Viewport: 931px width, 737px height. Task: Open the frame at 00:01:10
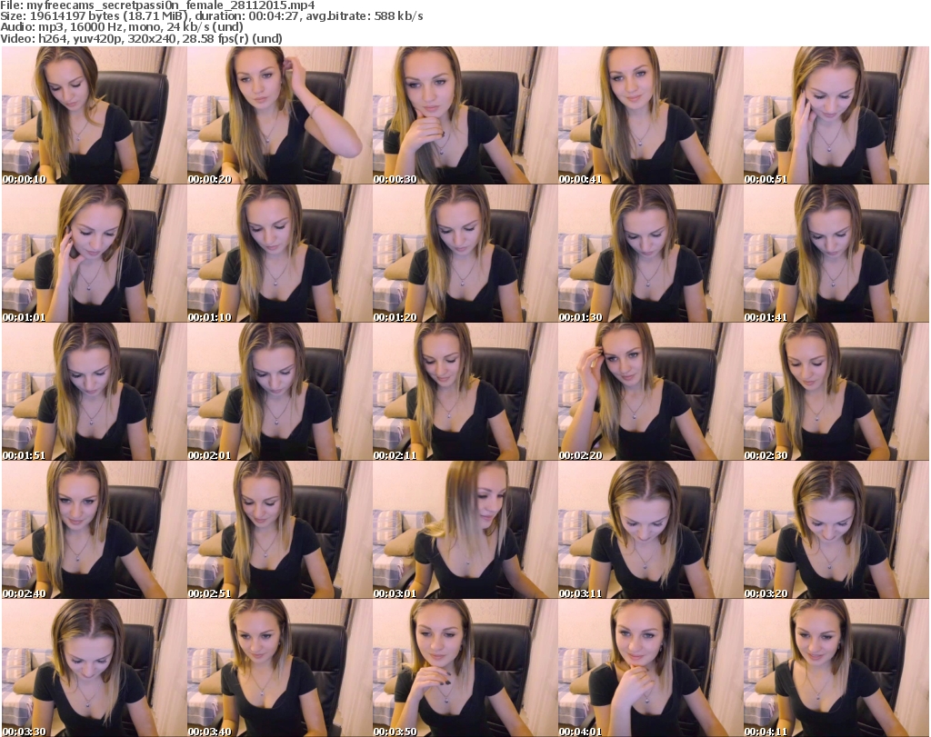click(x=280, y=254)
